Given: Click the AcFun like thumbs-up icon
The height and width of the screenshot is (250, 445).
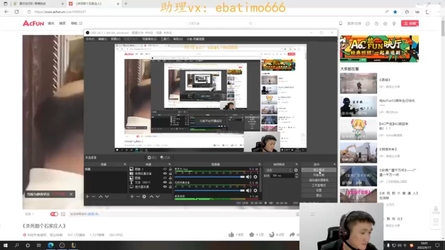Looking at the screenshot, I should [231, 234].
